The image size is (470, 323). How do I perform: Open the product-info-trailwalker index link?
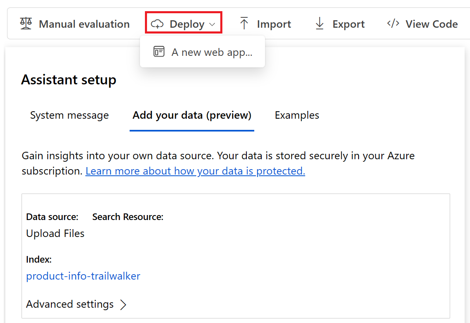point(83,276)
